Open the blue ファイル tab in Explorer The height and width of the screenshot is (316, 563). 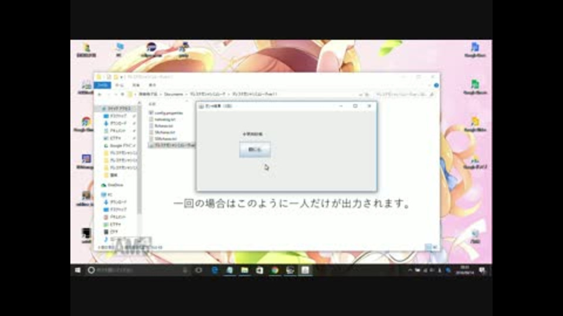(x=102, y=85)
